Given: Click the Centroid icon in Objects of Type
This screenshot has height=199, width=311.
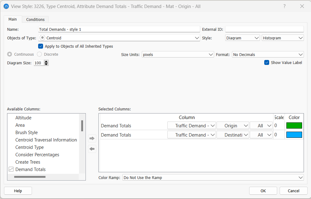Looking at the screenshot, I should coord(42,38).
